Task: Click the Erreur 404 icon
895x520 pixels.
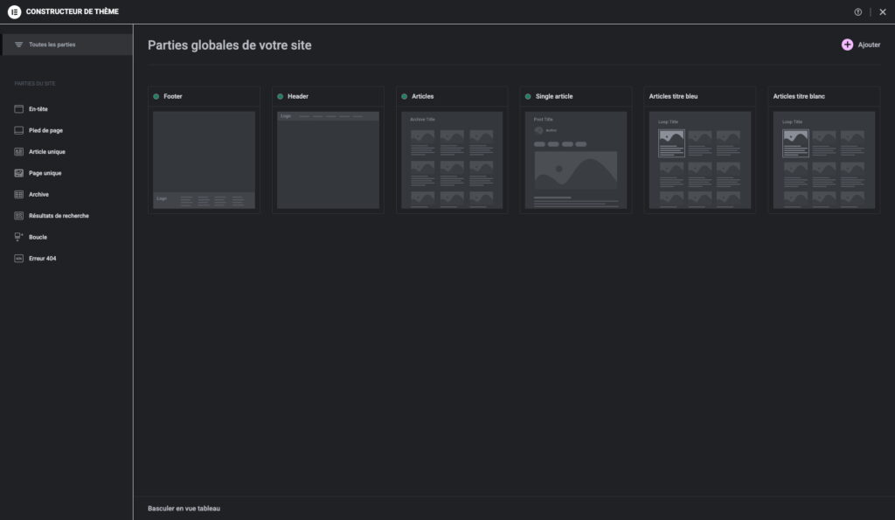Action: (19, 259)
